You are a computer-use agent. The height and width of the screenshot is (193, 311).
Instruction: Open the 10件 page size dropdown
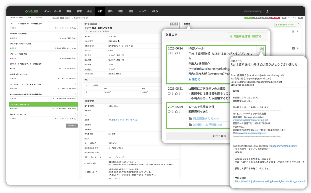pos(30,17)
